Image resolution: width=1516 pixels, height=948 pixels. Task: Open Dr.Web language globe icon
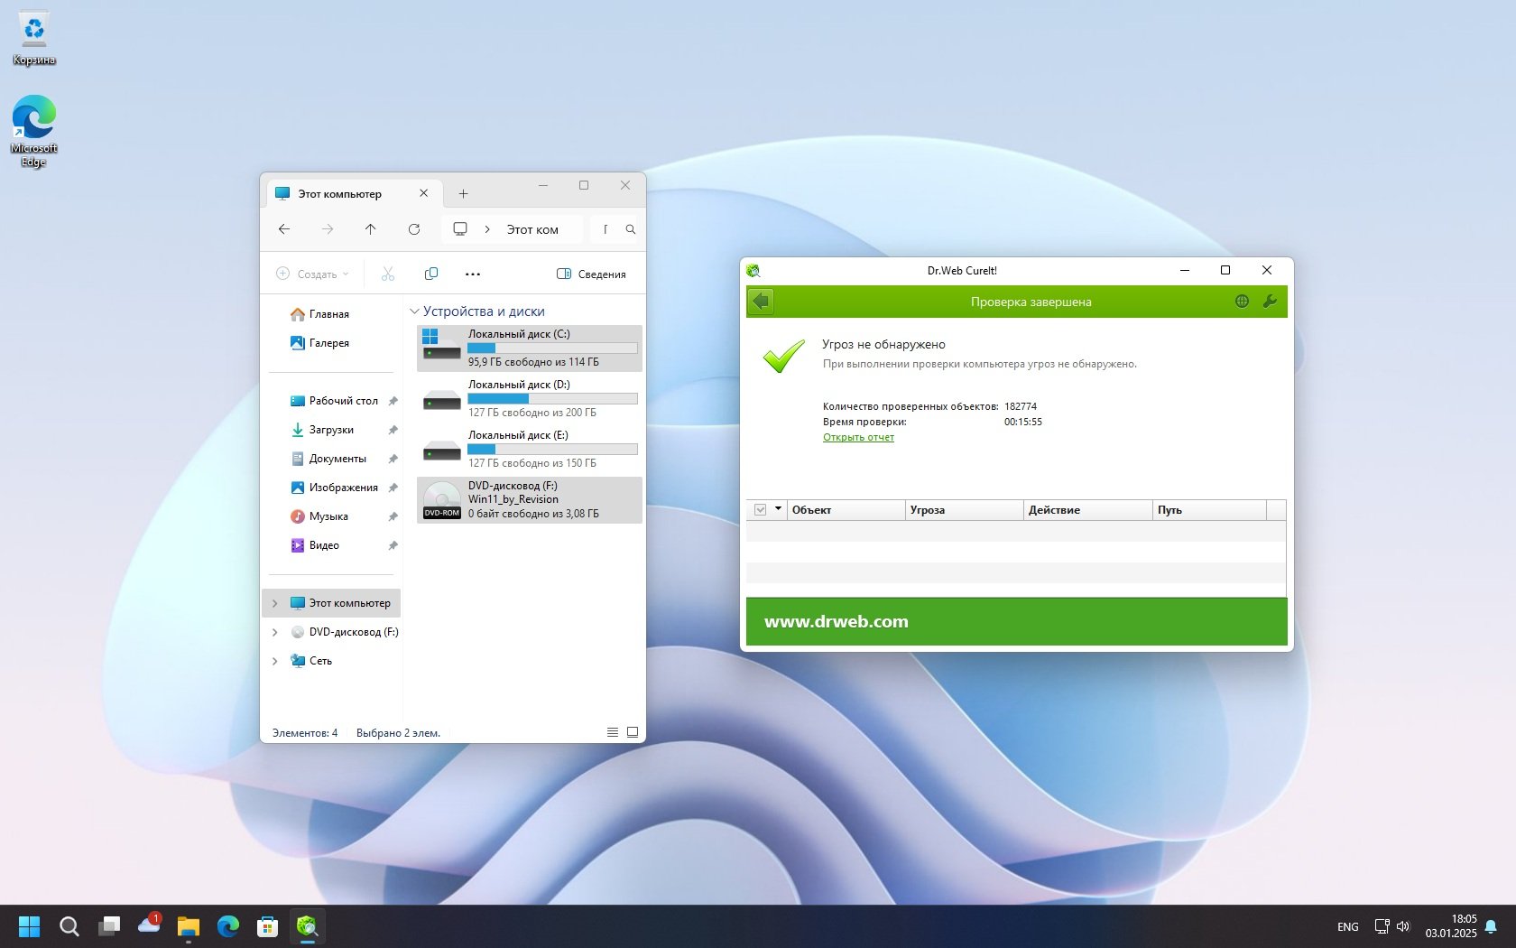(1242, 302)
